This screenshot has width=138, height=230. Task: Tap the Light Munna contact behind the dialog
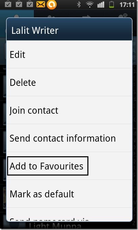pyautogui.click(x=55, y=226)
